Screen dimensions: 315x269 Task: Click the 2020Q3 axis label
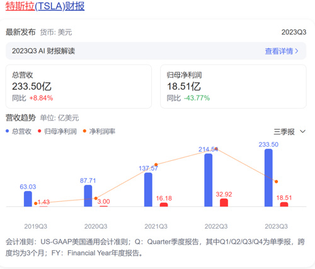pos(96,226)
